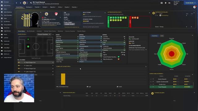Open Sağlık Merkezi medical icon

[x=2, y=31]
